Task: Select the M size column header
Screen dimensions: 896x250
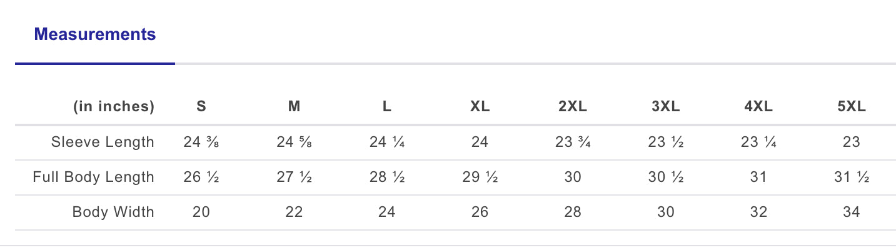Action: point(294,107)
